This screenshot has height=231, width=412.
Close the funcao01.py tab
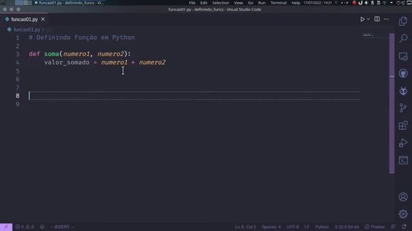(x=43, y=19)
